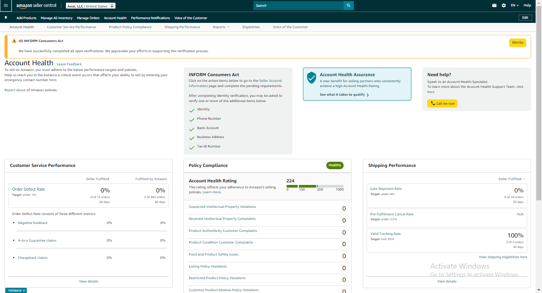Open Product Condition Customer Complaints

pyautogui.click(x=221, y=242)
